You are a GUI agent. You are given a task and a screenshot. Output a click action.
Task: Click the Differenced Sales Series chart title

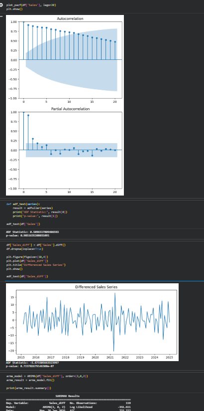(96, 287)
